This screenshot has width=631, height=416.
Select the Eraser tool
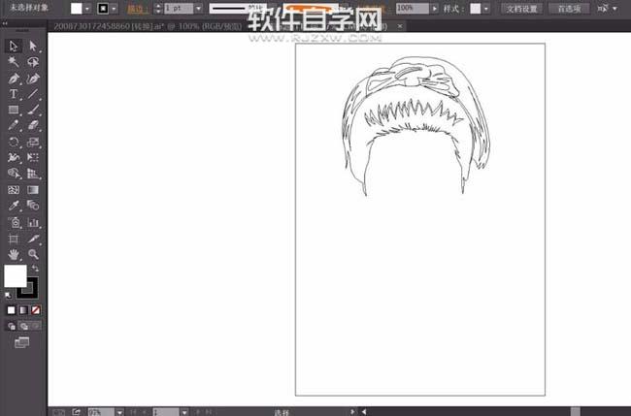33,125
